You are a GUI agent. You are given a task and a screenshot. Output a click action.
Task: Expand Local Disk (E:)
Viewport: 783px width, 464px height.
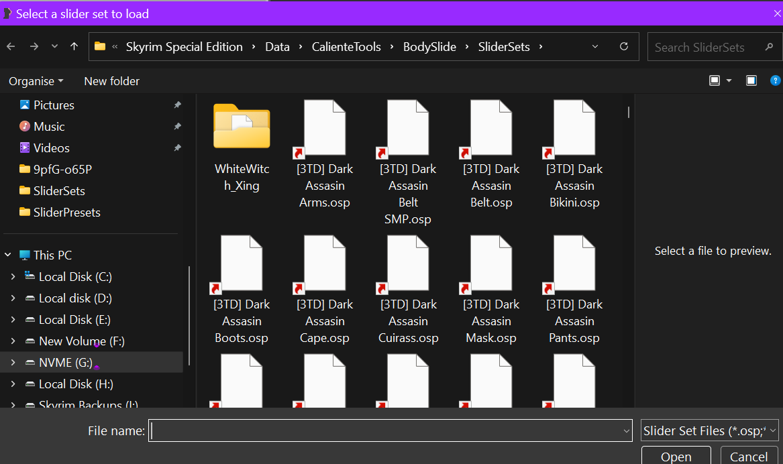13,319
